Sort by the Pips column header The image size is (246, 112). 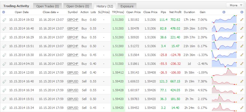point(163,12)
